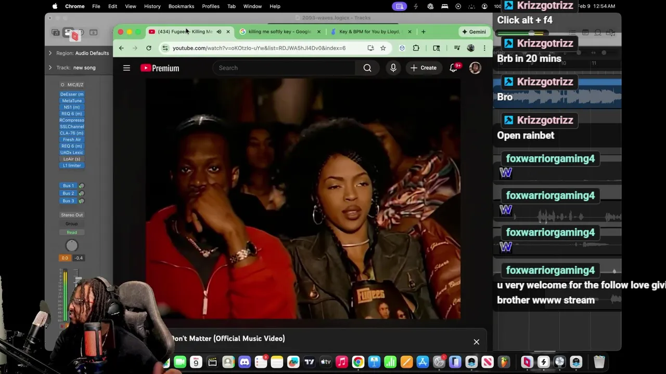This screenshot has height=374, width=666.
Task: Toggle the L1 limiter plugin slot
Action: (72, 165)
